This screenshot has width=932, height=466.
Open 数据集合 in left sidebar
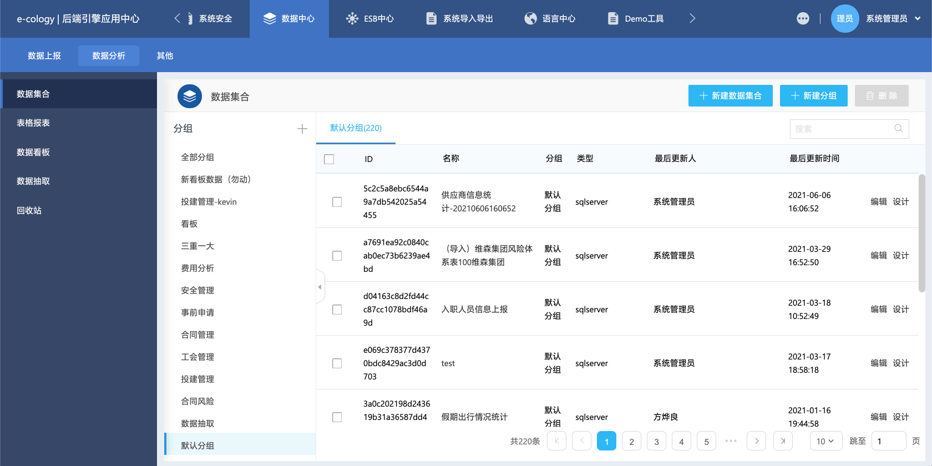coord(78,94)
